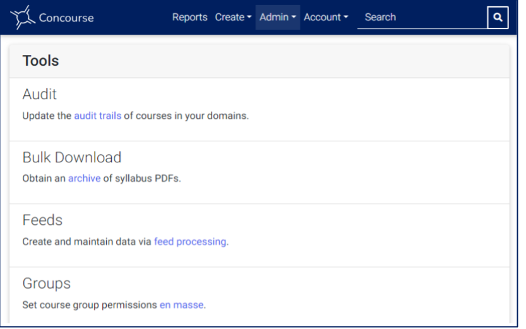Click the Concourse star logo icon
This screenshot has width=526, height=329.
pyautogui.click(x=23, y=17)
